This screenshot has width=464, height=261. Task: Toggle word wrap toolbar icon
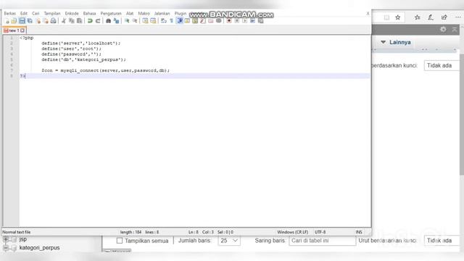click(163, 21)
